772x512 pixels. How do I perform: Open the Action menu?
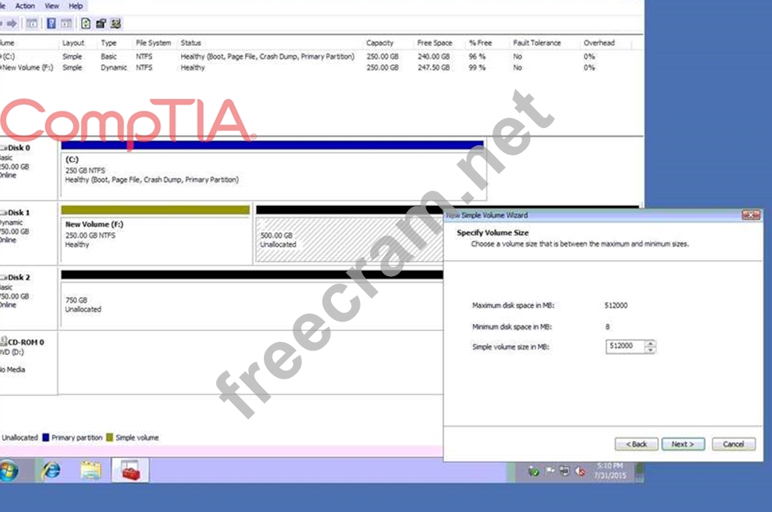25,6
